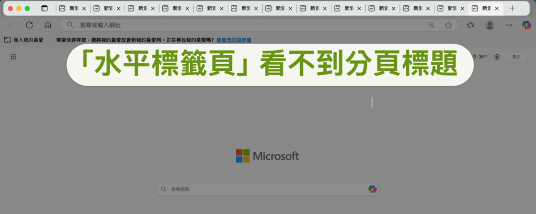Click the Microsoft logo

[x=267, y=156]
